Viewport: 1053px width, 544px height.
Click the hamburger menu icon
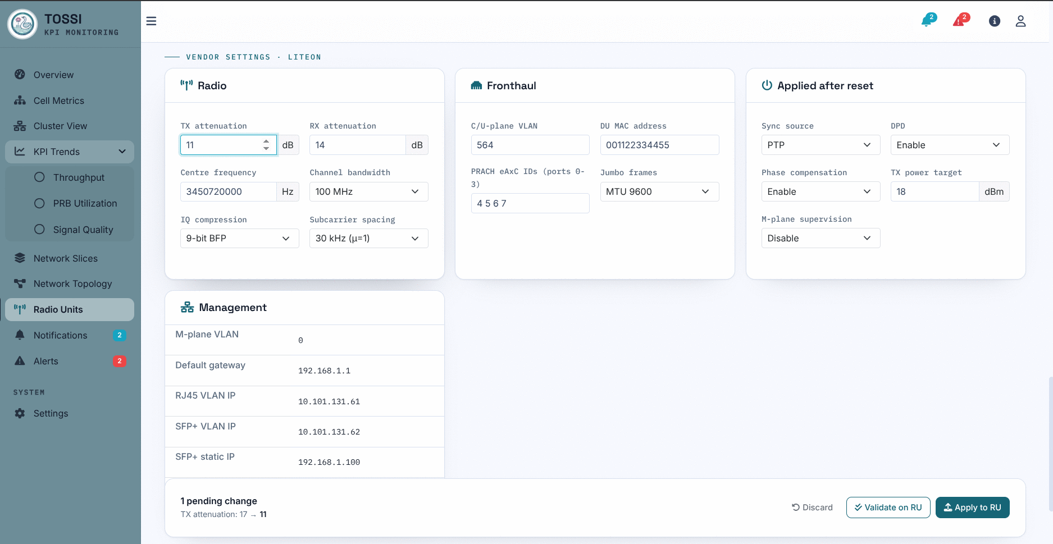pyautogui.click(x=151, y=21)
